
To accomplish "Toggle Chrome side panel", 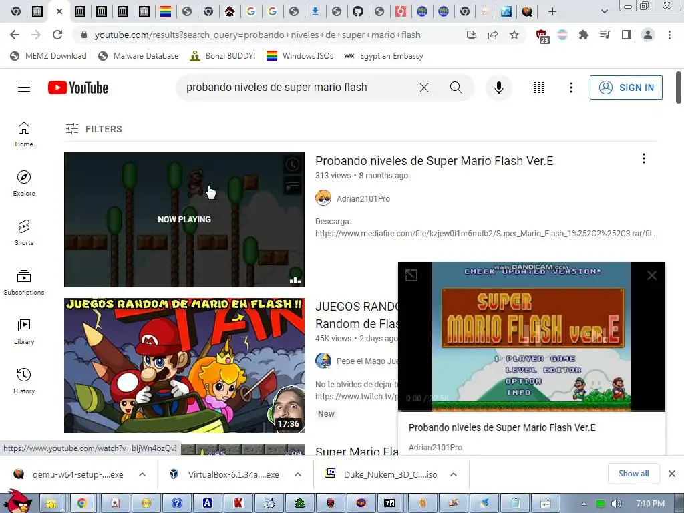I will click(x=627, y=35).
